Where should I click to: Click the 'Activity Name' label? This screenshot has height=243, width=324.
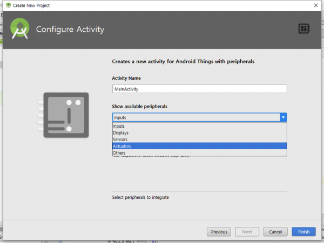click(x=126, y=78)
